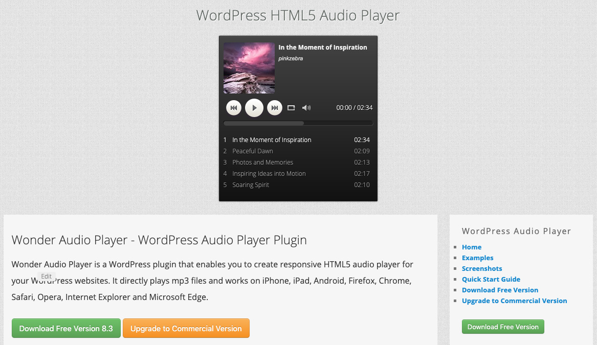Mute the player volume
This screenshot has height=345, width=597.
pos(306,107)
